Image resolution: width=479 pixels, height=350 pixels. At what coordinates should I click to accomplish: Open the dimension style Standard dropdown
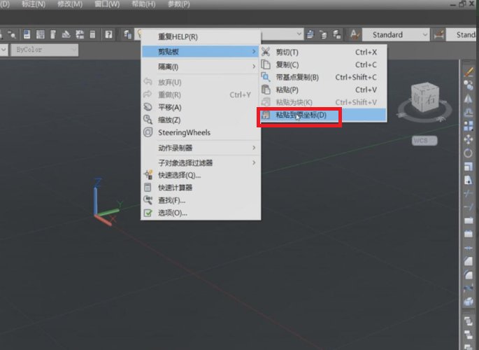462,34
